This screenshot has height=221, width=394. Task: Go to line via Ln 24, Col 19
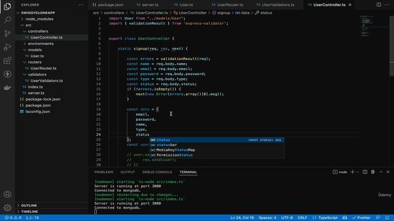242,218
